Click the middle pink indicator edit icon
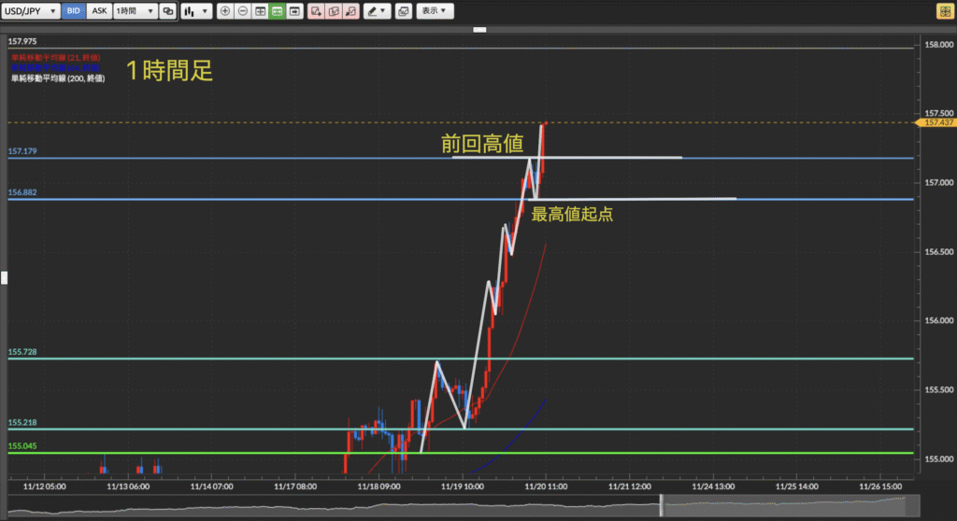Screen dimensions: 957x521 [x=332, y=11]
